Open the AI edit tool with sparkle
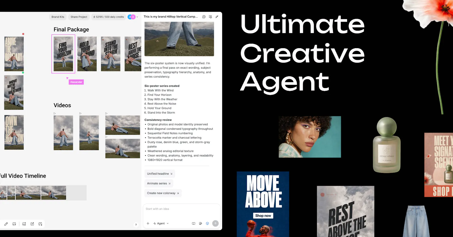This screenshot has height=237, width=453. tap(40, 224)
